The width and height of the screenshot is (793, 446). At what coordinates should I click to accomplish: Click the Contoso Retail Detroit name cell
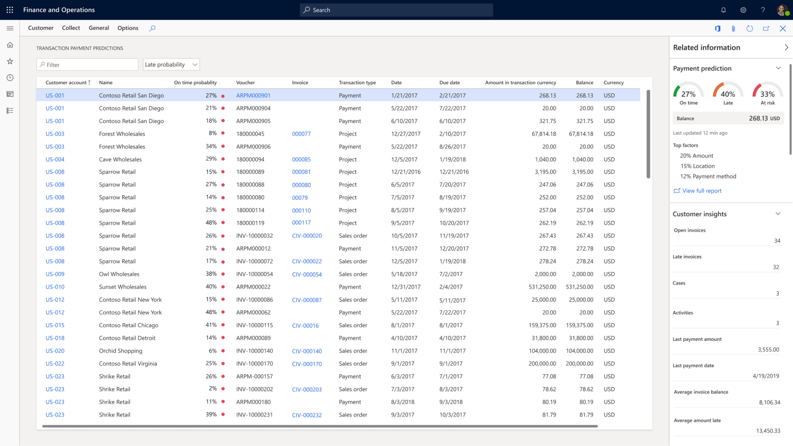coord(127,338)
